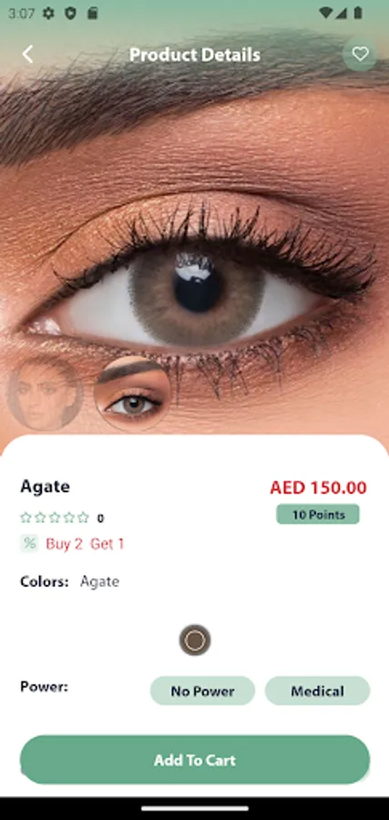Tap the Product Details title

coord(195,55)
